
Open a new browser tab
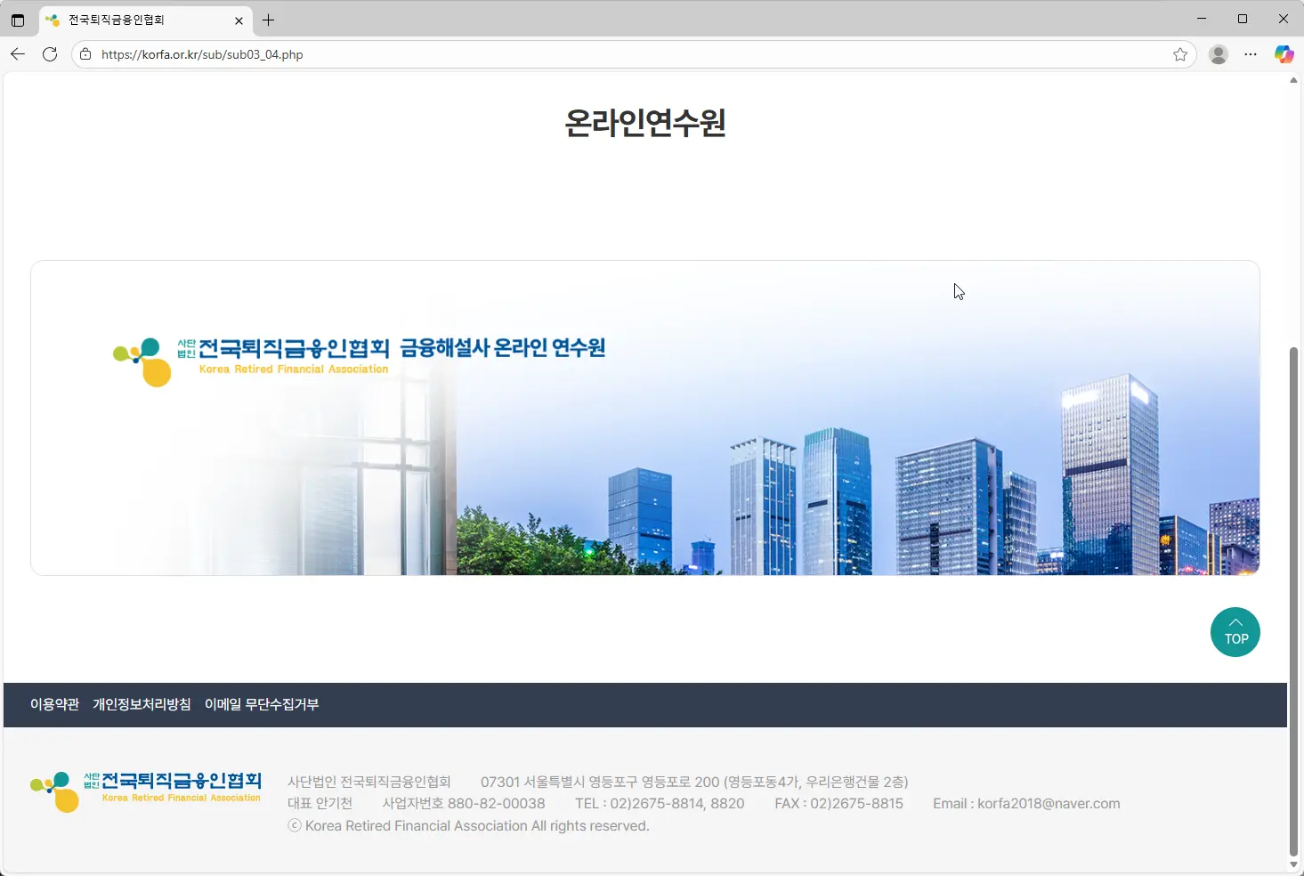270,20
